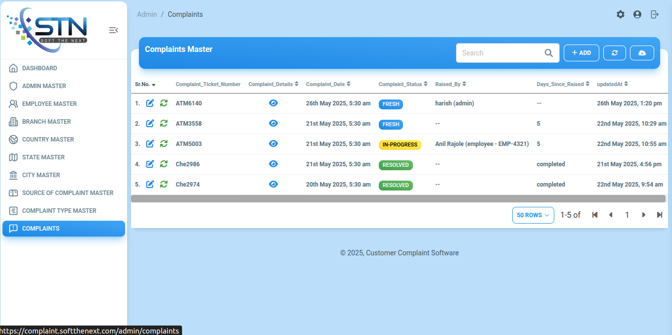
Task: Click the logout icon in header
Action: (x=655, y=14)
